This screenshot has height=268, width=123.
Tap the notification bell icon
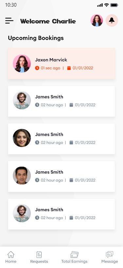point(112,20)
